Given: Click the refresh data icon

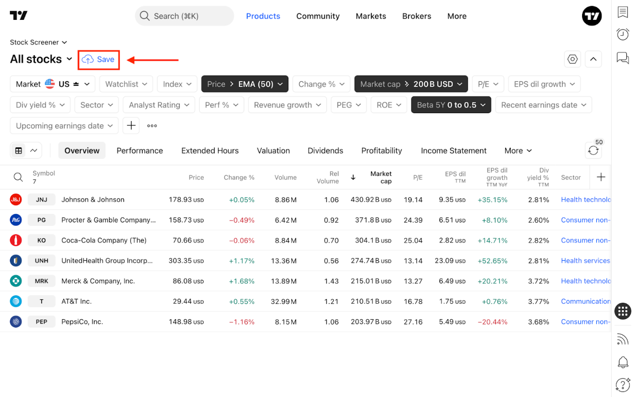Looking at the screenshot, I should tap(593, 150).
